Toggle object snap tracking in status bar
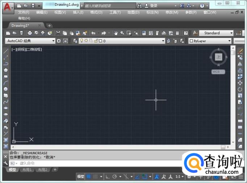Image resolution: width=247 pixels, height=183 pixels. pos(137,177)
